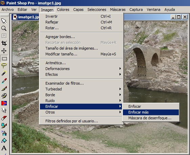Select the Crop tool
Image resolution: width=190 pixels, height=155 pixels.
4,44
